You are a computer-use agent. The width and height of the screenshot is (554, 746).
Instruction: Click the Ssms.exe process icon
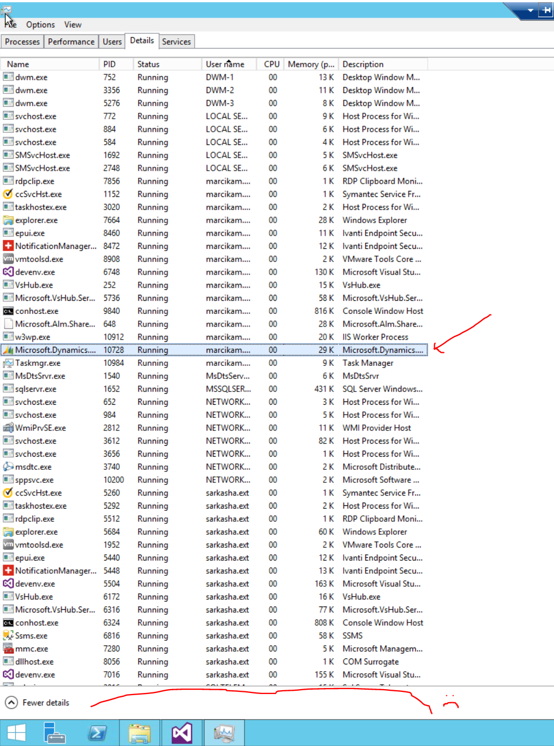8,636
